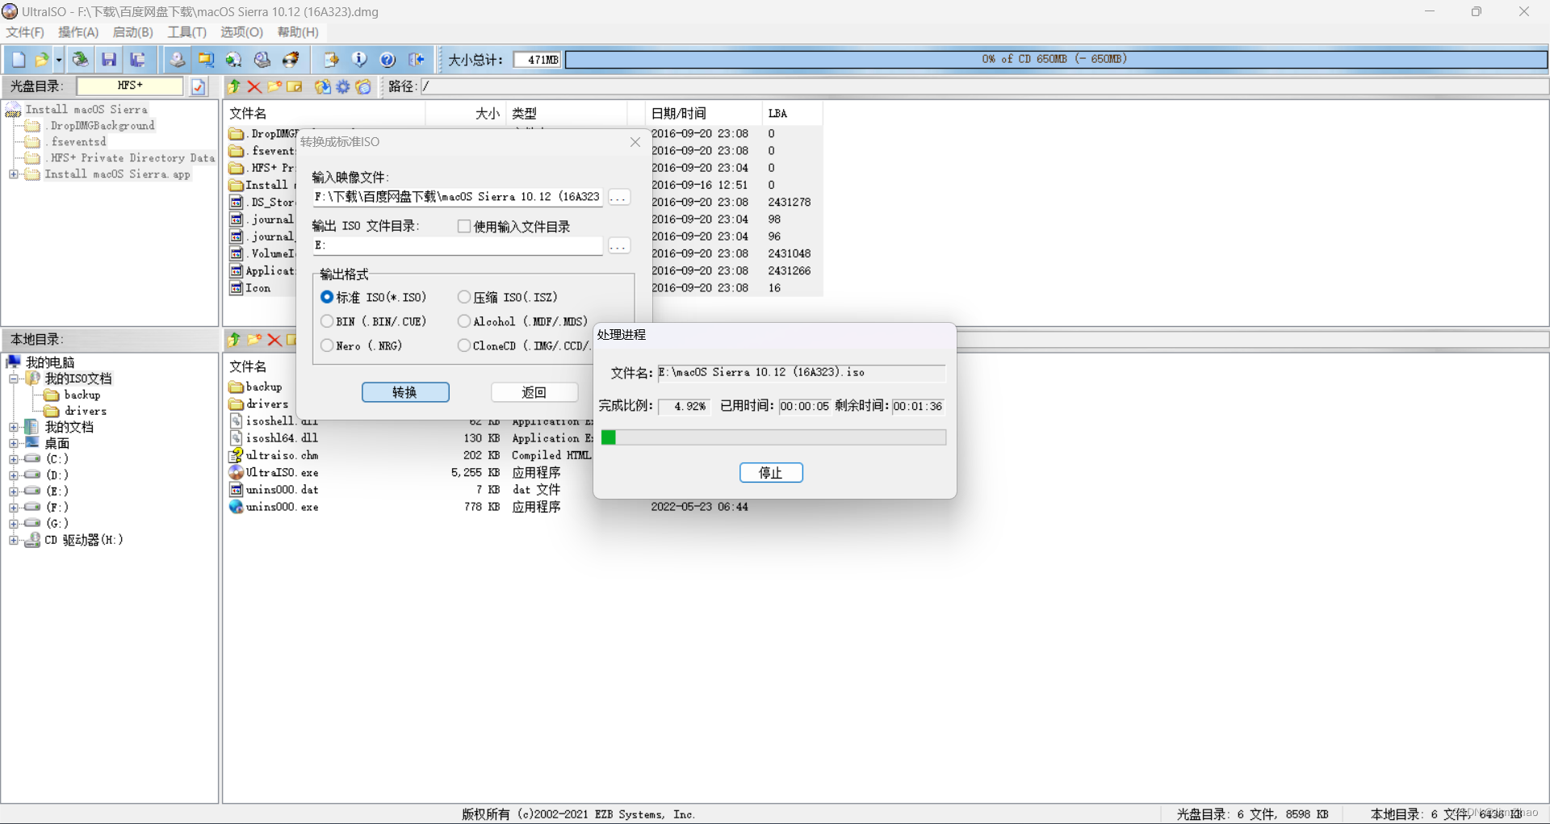Select the 压缩 ISO(.ISZ) radio button

pyautogui.click(x=464, y=297)
